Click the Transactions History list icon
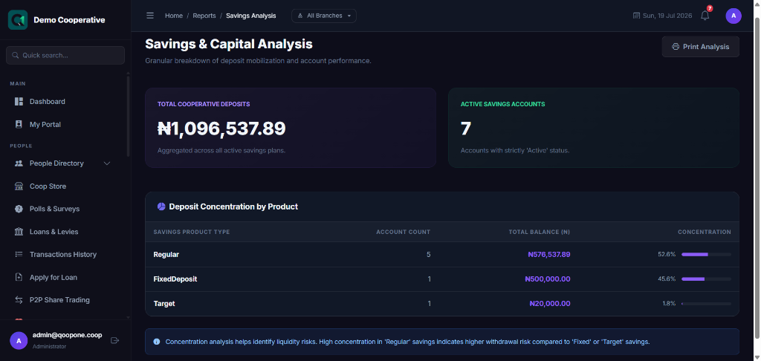761x361 pixels. (x=19, y=254)
